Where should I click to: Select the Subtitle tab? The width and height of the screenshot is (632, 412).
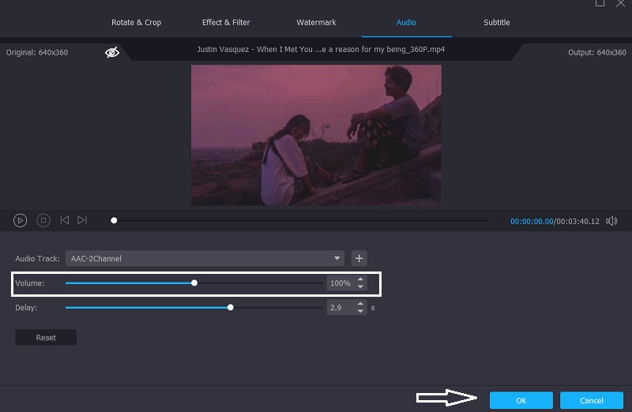click(x=497, y=22)
